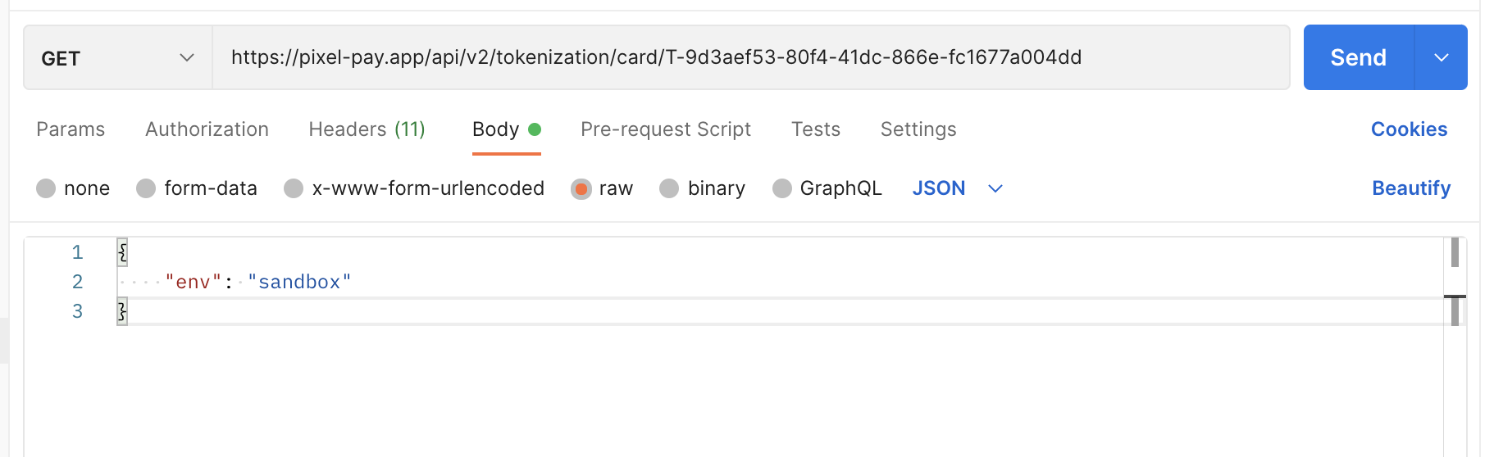This screenshot has width=1494, height=457.
Task: Select x-www-form-urlencoded body type
Action: (294, 188)
